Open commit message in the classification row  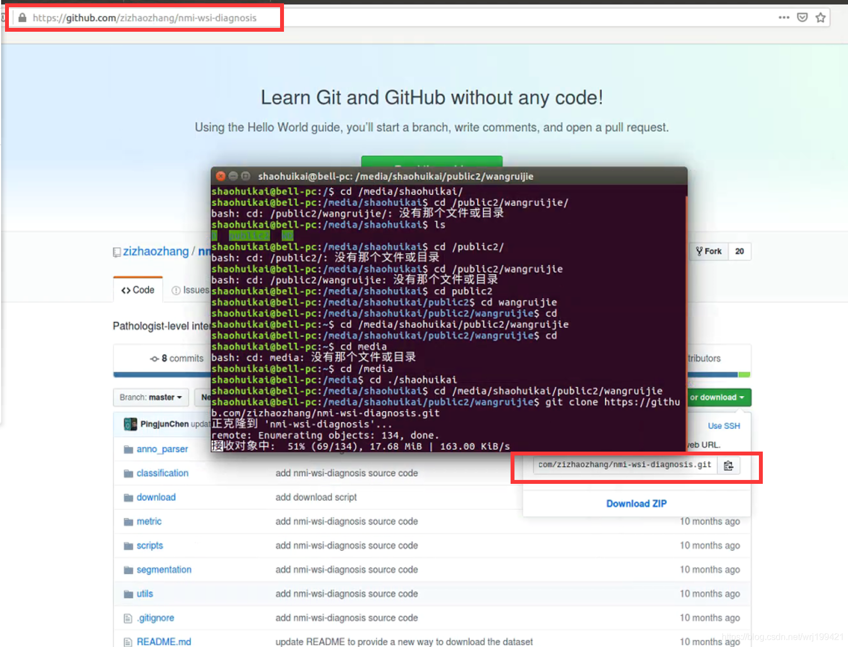click(346, 473)
